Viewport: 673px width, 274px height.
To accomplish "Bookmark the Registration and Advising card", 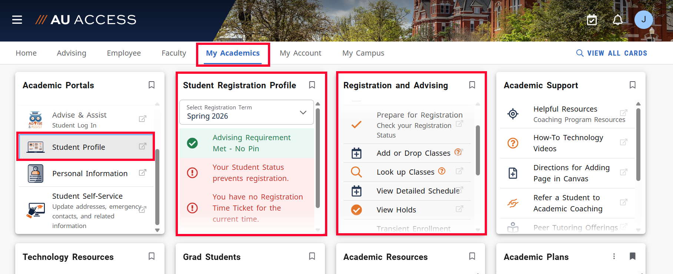I will click(472, 85).
